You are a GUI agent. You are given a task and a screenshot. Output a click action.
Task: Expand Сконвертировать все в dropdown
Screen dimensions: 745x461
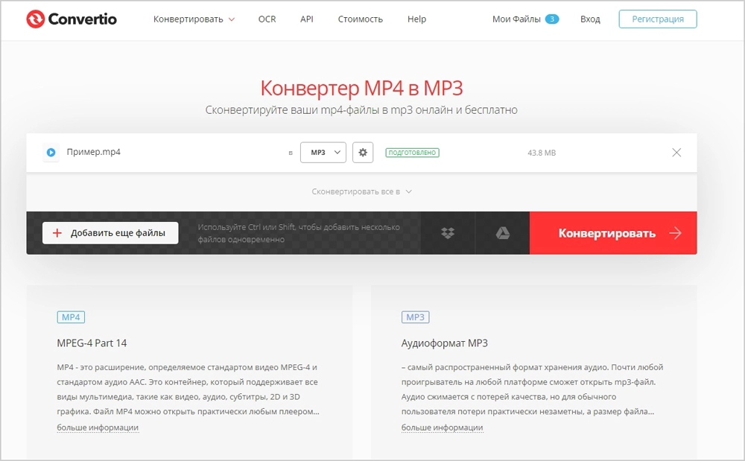pyautogui.click(x=361, y=192)
